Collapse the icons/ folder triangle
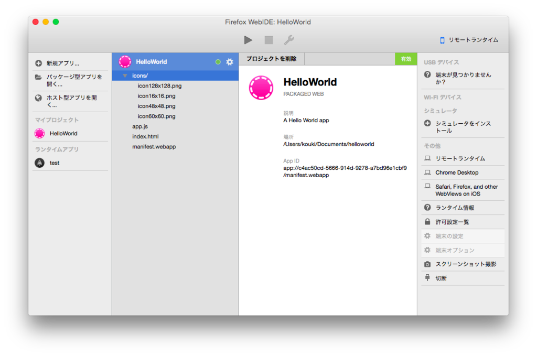Screen dimensions: 537x356 pyautogui.click(x=125, y=75)
